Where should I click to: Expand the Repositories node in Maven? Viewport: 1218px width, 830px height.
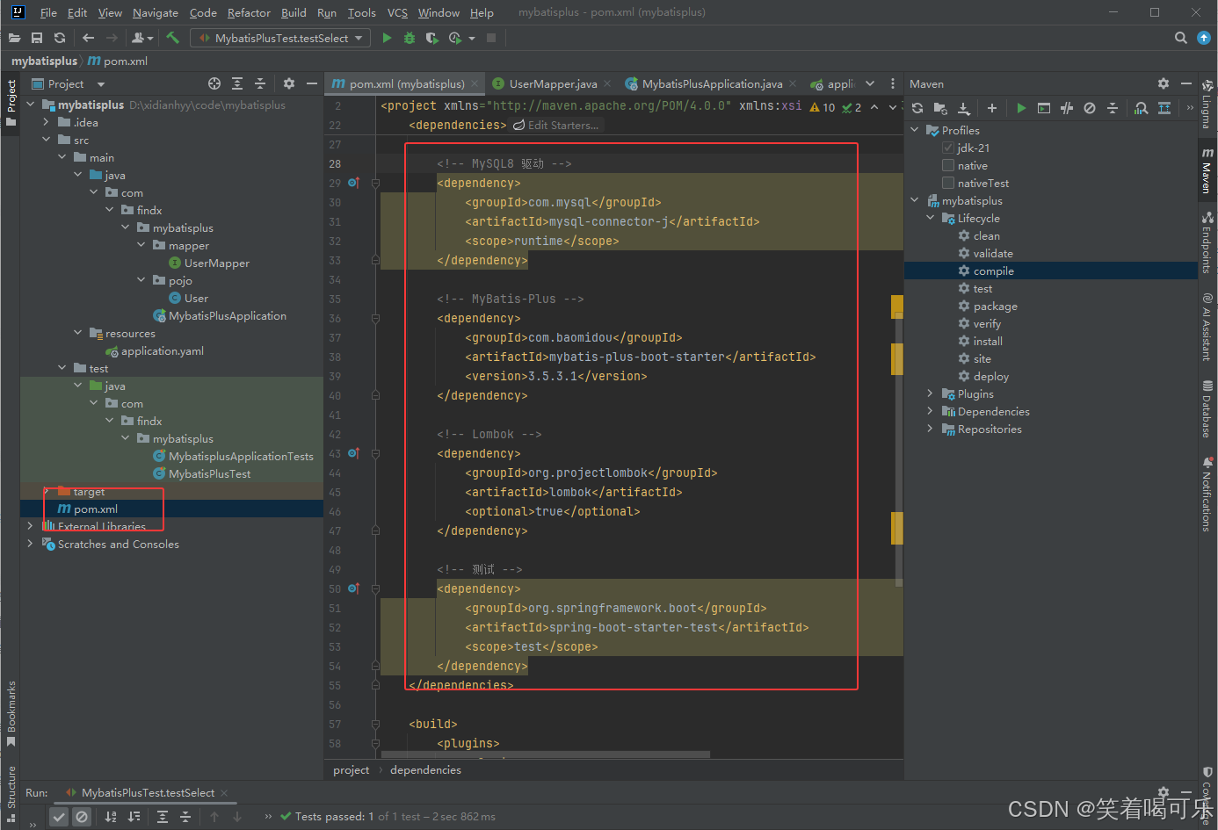coord(931,429)
